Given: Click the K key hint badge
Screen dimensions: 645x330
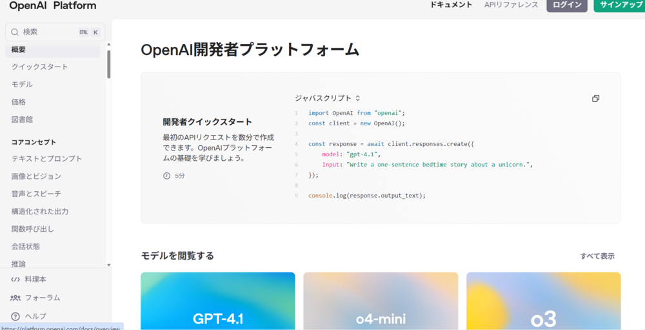Looking at the screenshot, I should 96,32.
